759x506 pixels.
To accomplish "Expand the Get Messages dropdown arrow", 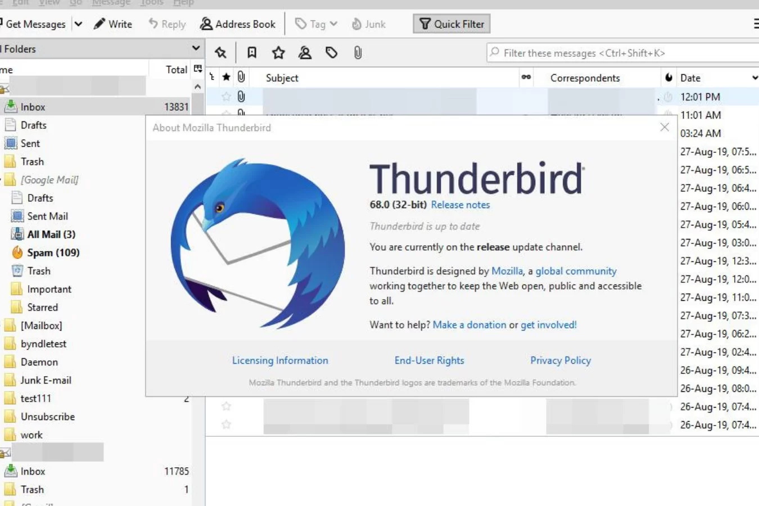I will tap(79, 24).
